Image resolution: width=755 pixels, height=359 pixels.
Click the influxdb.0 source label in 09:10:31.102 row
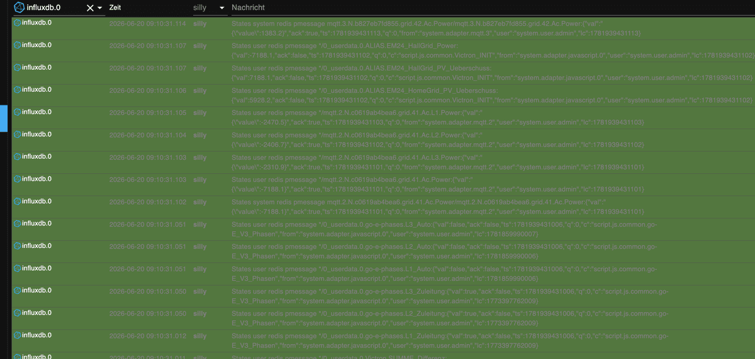(x=37, y=201)
